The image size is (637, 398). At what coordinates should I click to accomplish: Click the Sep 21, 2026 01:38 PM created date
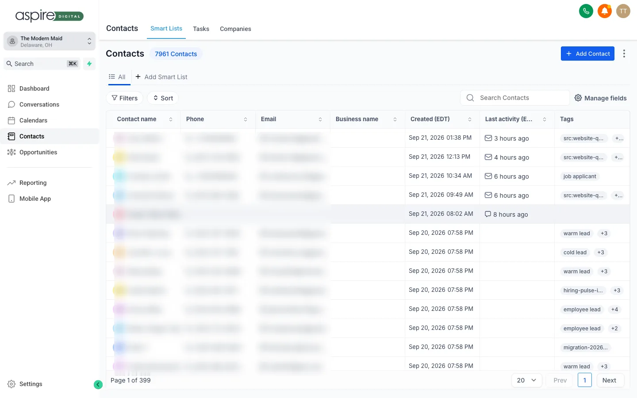[x=440, y=138]
